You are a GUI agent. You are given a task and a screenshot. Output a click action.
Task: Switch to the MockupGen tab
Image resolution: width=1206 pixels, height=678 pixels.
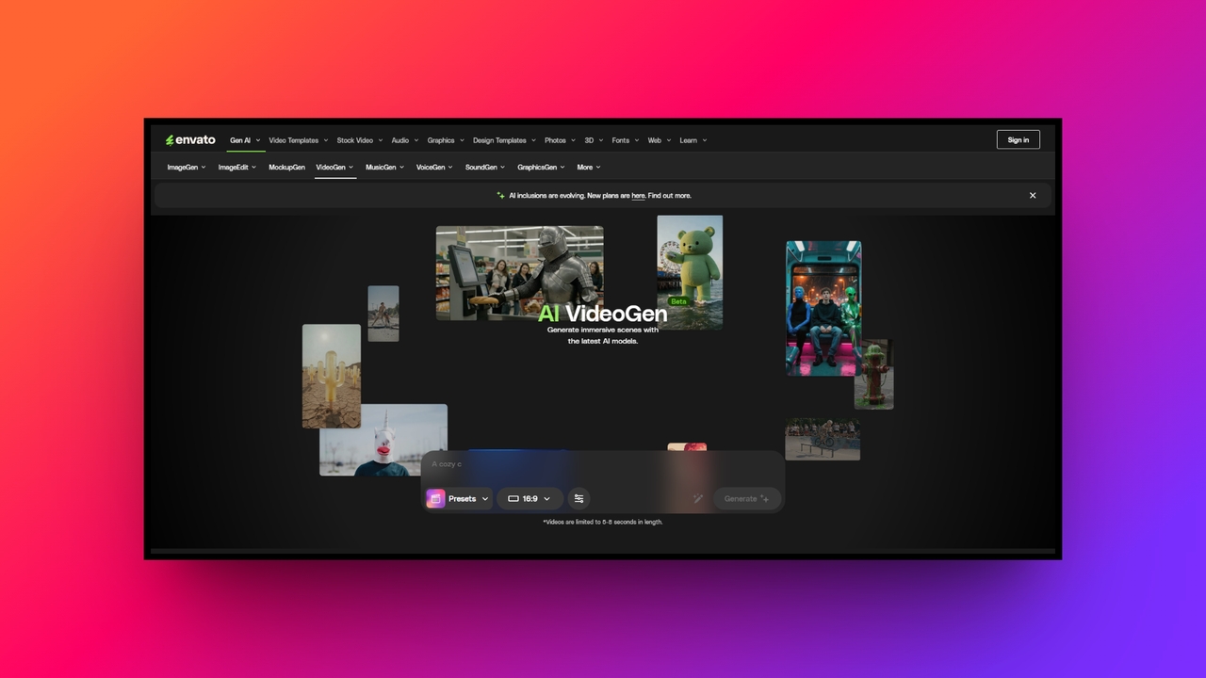(x=286, y=168)
